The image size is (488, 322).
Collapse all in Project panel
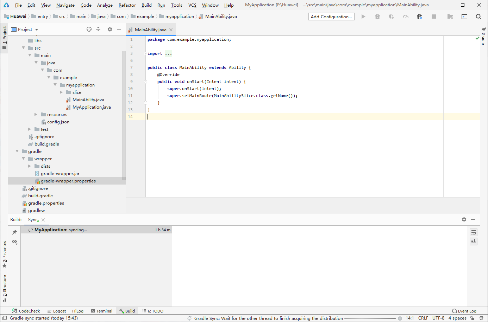click(x=98, y=29)
